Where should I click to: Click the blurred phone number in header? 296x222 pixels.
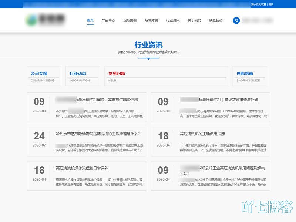pyautogui.click(x=257, y=20)
